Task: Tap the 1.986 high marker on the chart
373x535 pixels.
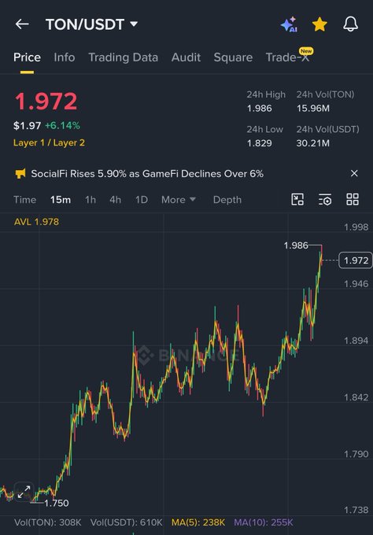Action: (x=296, y=245)
